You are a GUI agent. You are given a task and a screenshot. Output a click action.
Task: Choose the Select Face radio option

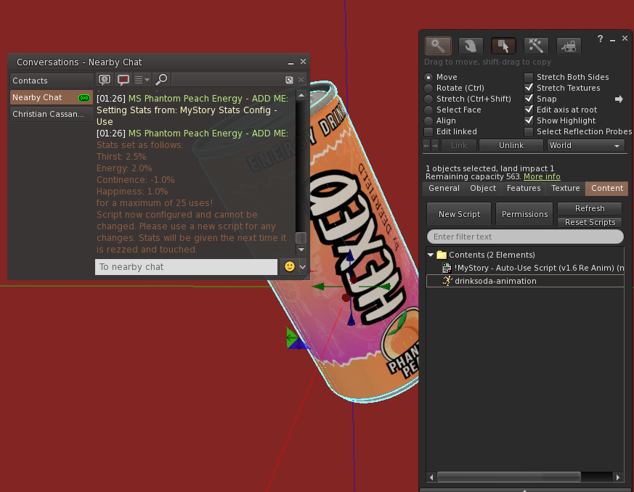pos(428,110)
